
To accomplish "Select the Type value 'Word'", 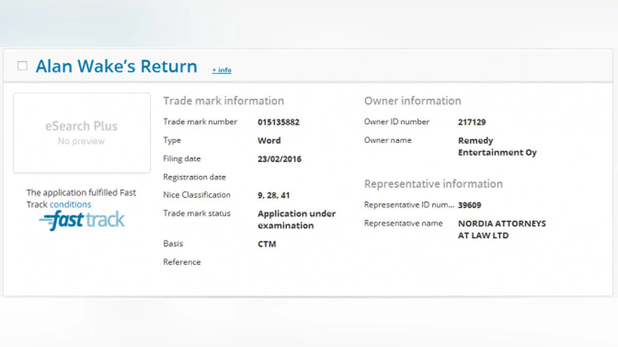I will 269,140.
